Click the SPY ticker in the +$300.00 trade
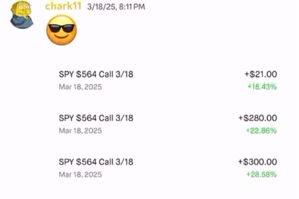This screenshot has height=199, width=299. [x=66, y=162]
